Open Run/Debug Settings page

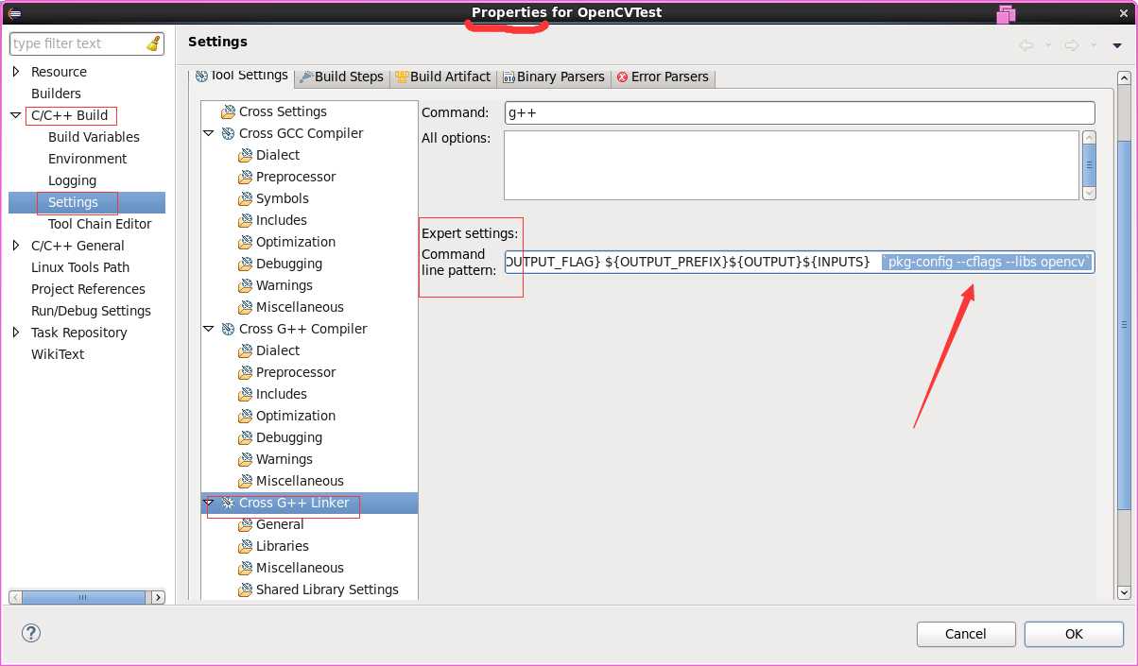[x=91, y=311]
